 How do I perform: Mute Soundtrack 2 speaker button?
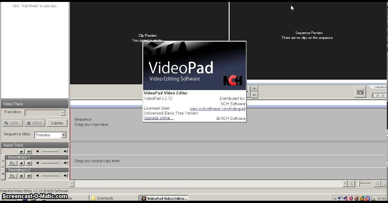pyautogui.click(x=29, y=176)
